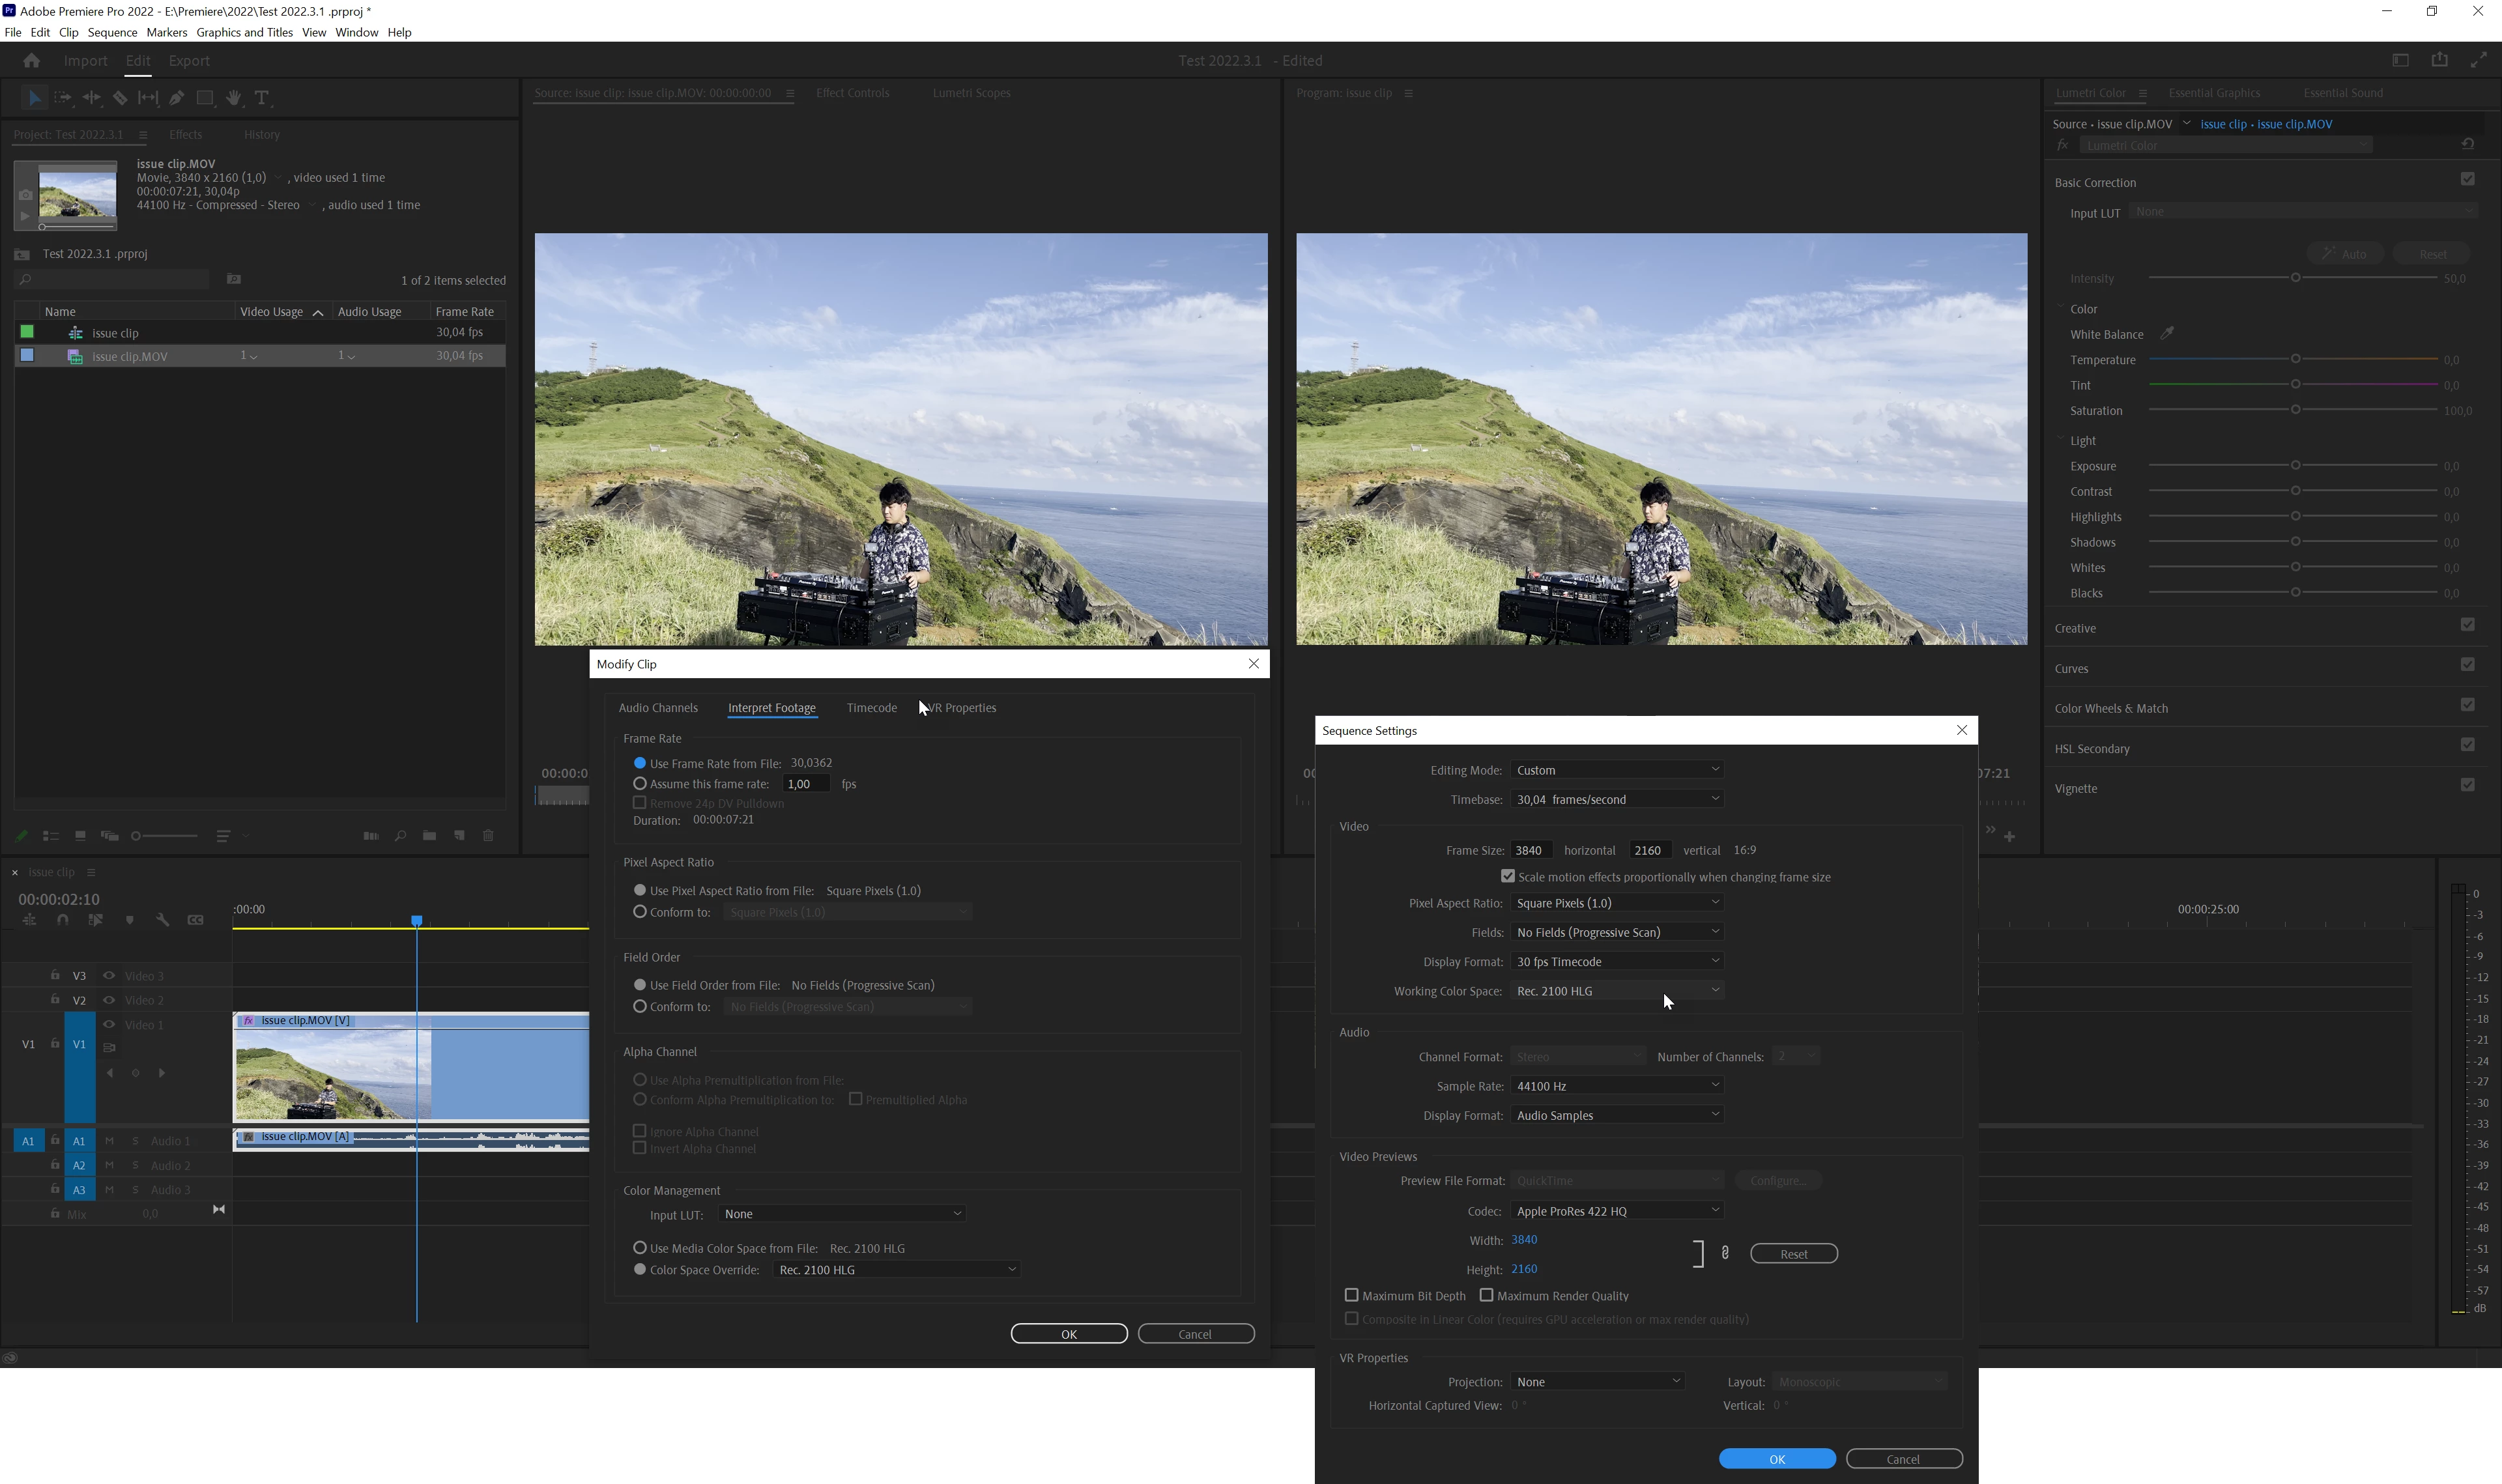
Task: Switch to the Timecode tab
Action: pos(871,708)
